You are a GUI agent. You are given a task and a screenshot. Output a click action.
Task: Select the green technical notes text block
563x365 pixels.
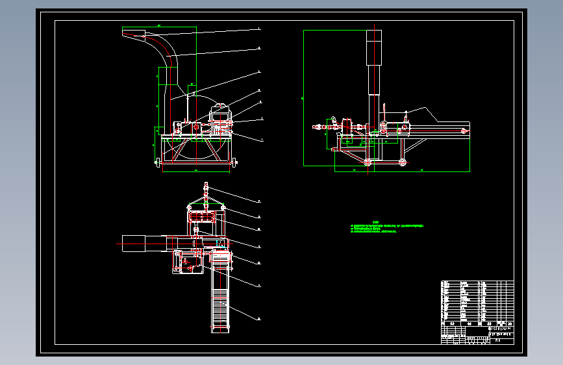pos(387,227)
